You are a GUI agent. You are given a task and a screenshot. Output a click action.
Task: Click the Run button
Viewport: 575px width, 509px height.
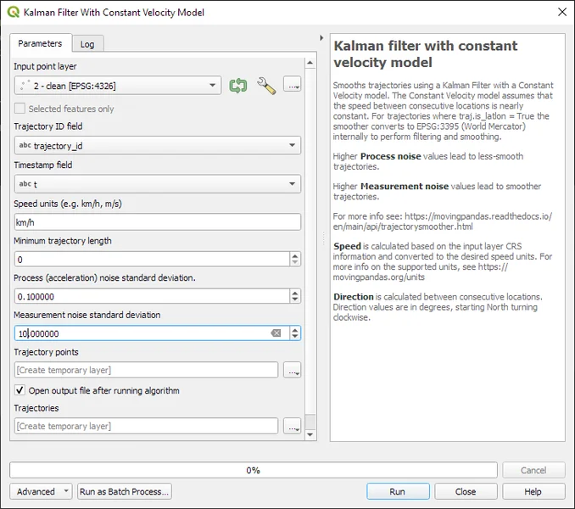[398, 491]
